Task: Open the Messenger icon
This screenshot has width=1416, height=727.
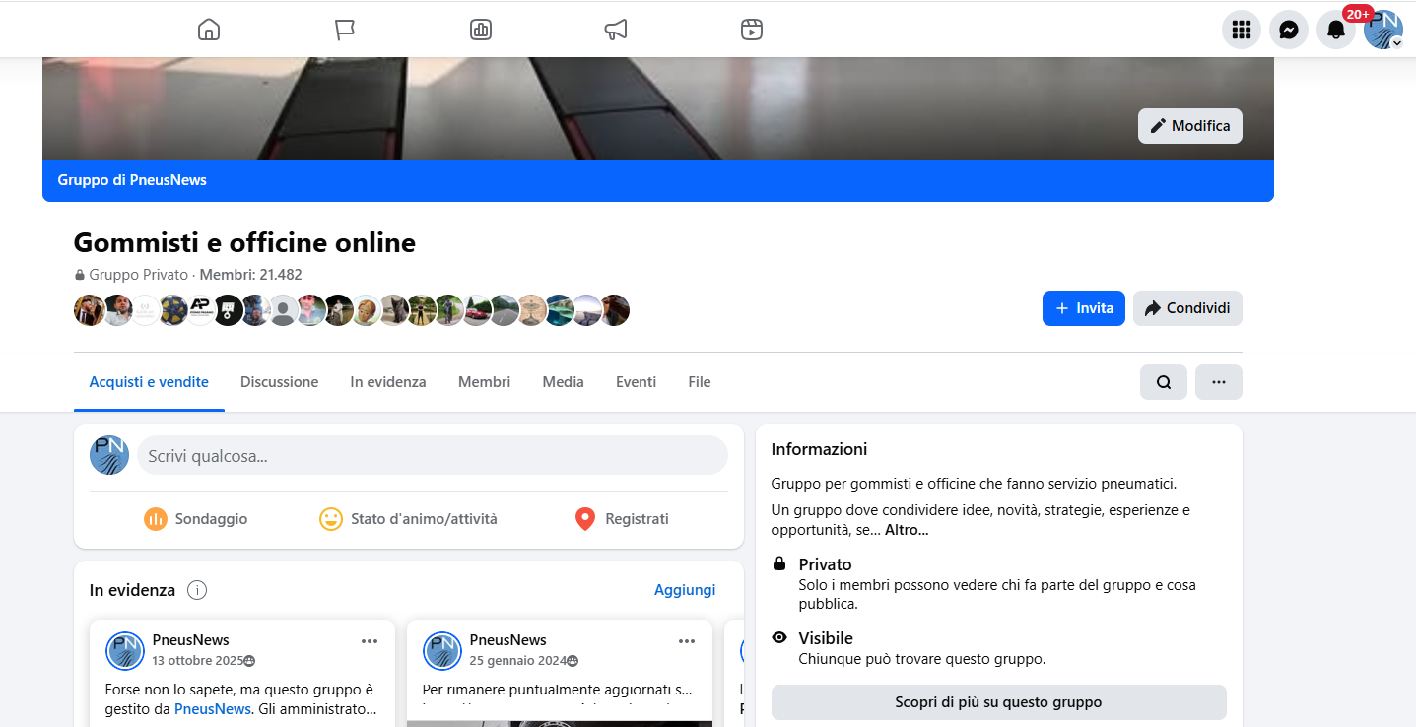Action: click(1289, 30)
